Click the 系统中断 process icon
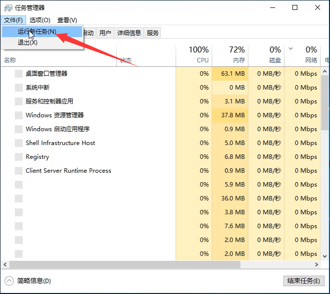The height and width of the screenshot is (294, 330). (19, 88)
